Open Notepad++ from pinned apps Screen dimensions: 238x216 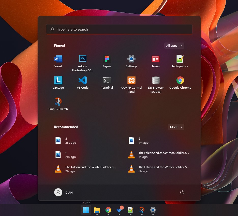tap(180, 61)
